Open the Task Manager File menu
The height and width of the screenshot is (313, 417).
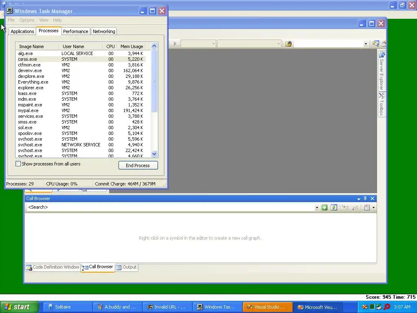[11, 20]
